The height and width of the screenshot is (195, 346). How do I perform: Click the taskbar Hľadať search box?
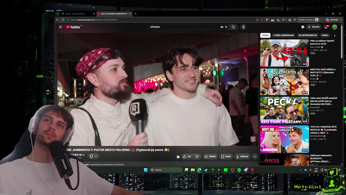pyautogui.click(x=166, y=170)
